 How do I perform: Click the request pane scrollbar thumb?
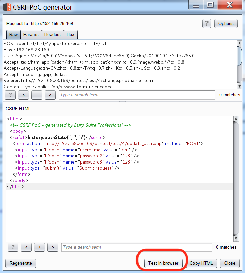(x=239, y=56)
